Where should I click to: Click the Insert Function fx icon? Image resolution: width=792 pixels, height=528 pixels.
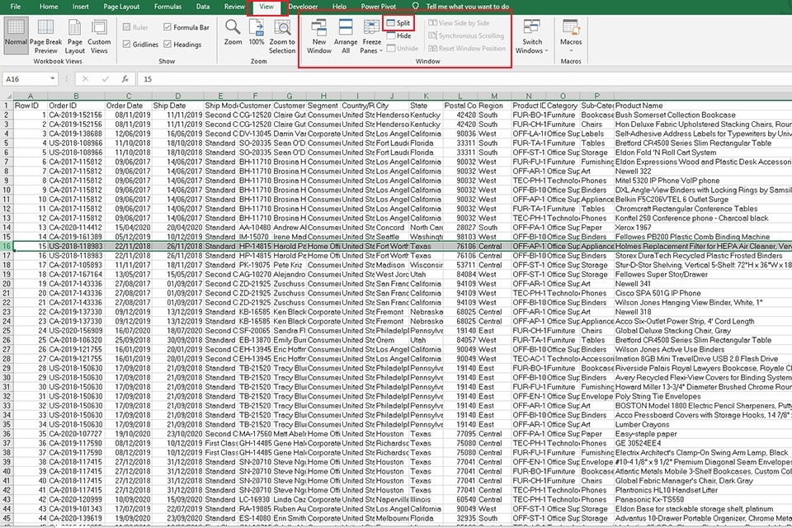pos(125,79)
